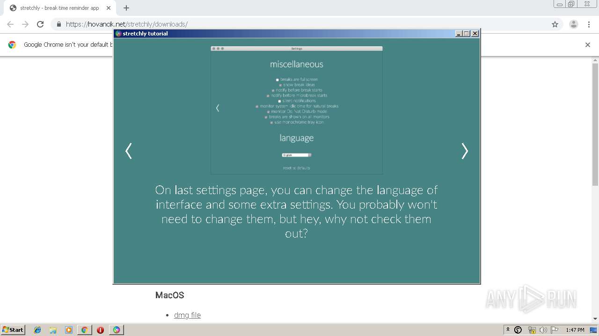Switch to the stretchly taskbar button
This screenshot has width=599, height=336.
coord(117,330)
